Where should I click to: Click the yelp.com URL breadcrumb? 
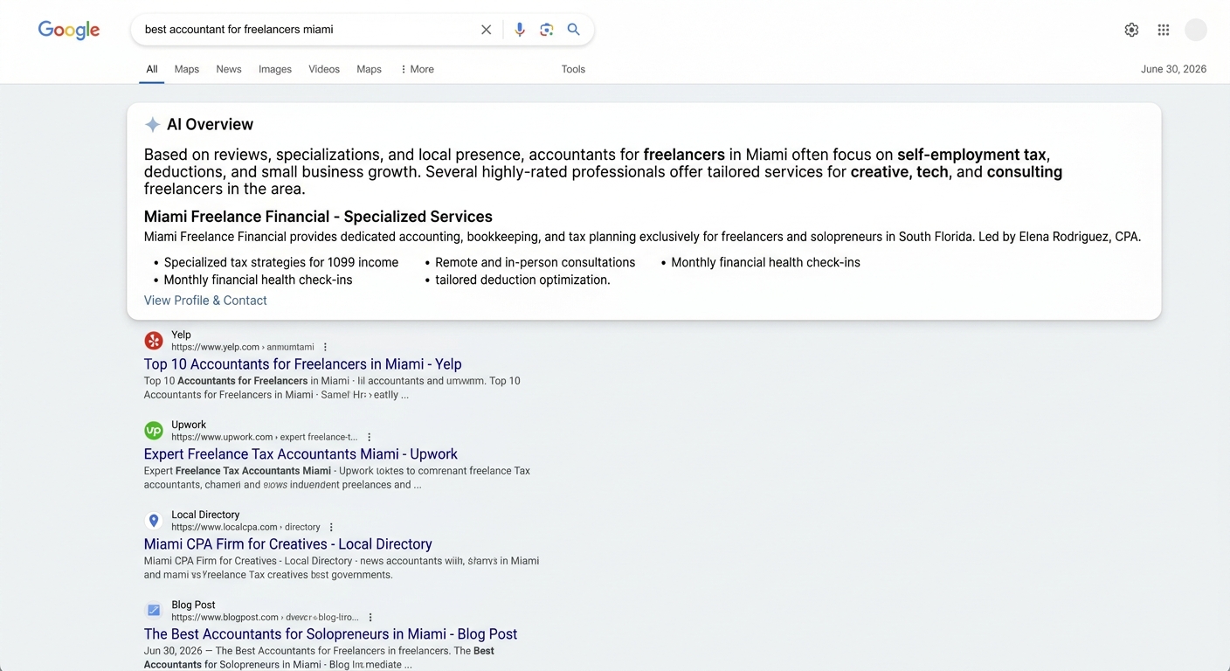pos(243,347)
